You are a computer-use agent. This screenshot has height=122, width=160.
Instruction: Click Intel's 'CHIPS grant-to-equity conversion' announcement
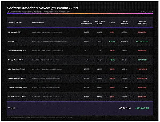pyautogui.click(x=57, y=41)
